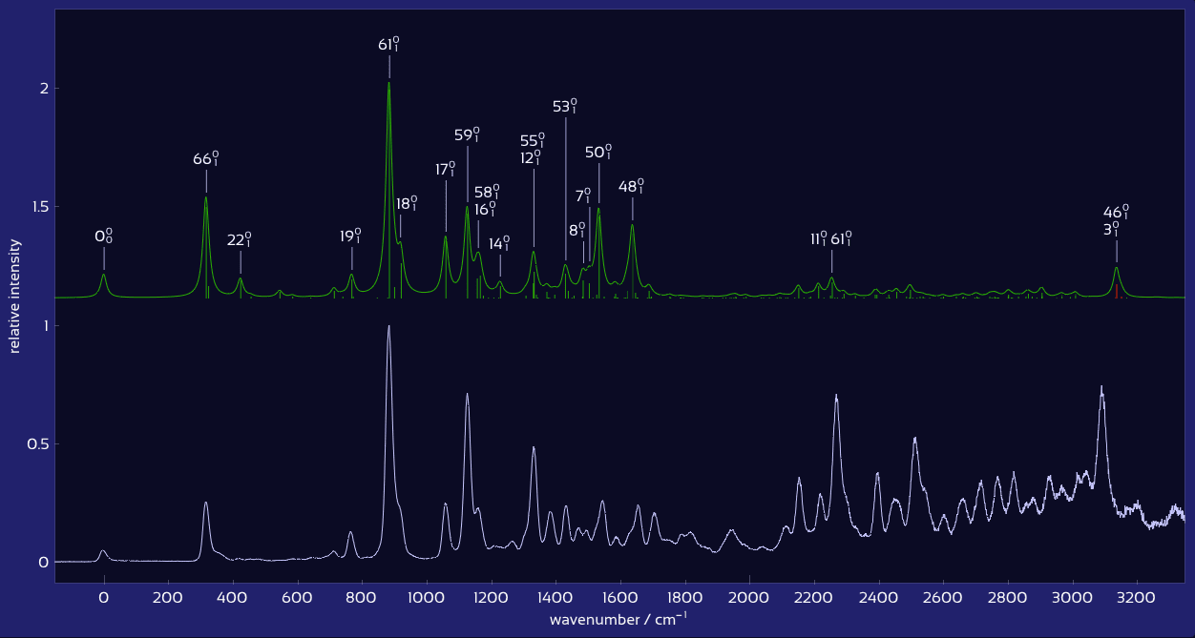Click the 17⁰₁ annotation text

(445, 170)
